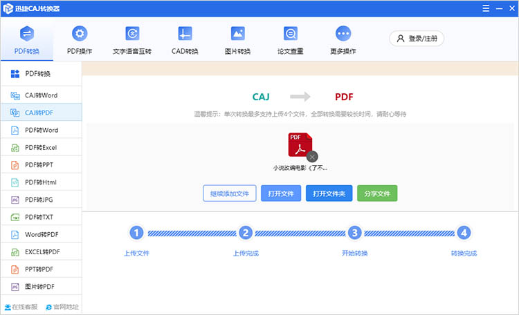Open the PDF转换 top toolbar icon
Viewport: 519px width, 315px height.
click(x=27, y=33)
